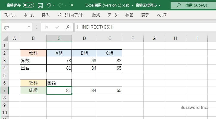
Task: Select column I header
Action: click(x=197, y=38)
